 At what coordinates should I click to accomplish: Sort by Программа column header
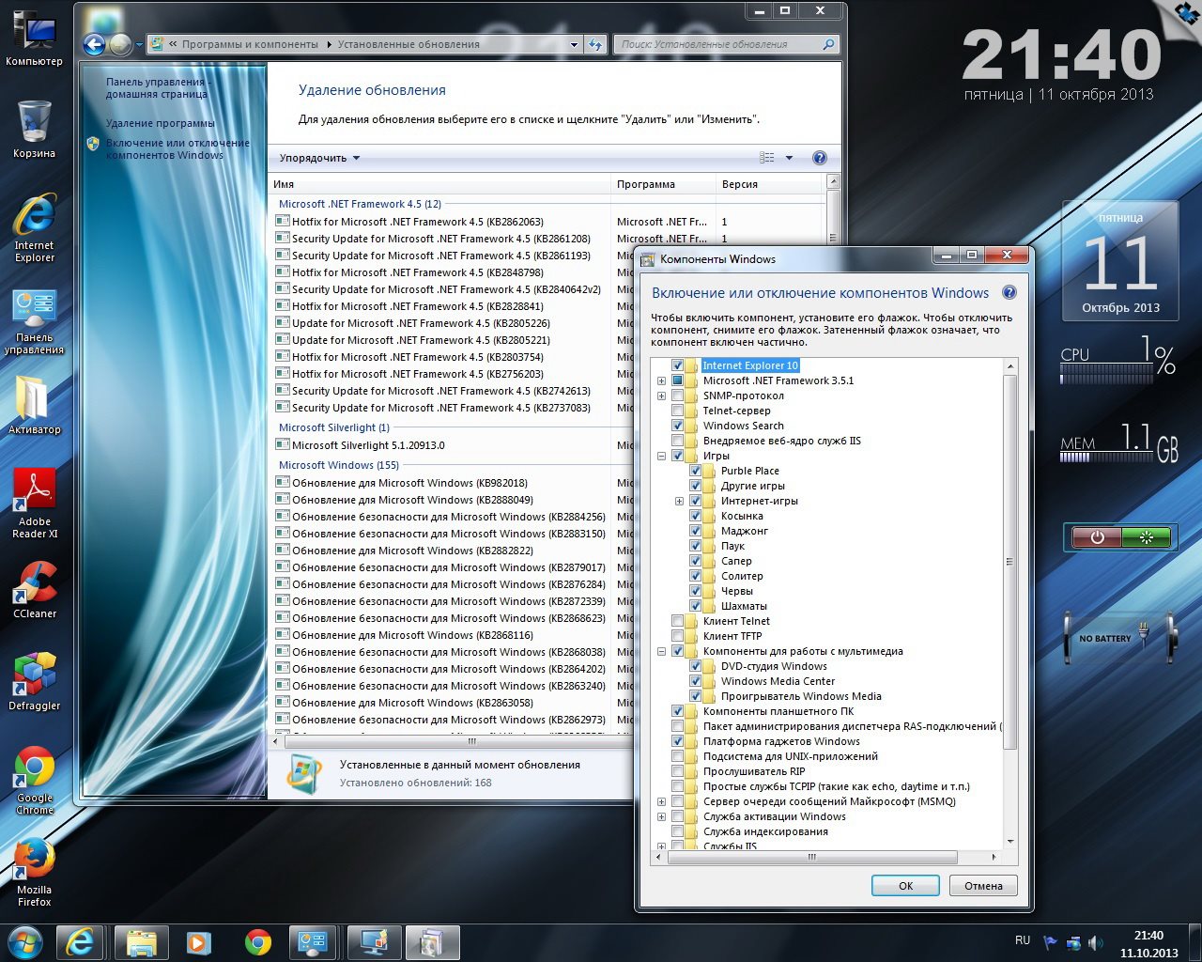[x=663, y=184]
